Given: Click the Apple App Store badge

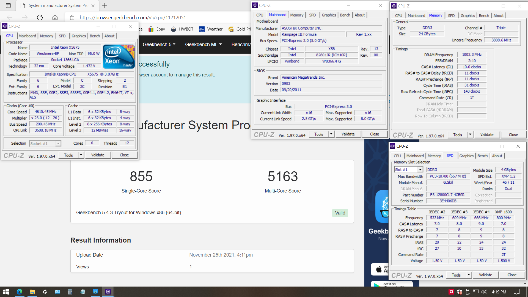Looking at the screenshot, I should point(380,269).
